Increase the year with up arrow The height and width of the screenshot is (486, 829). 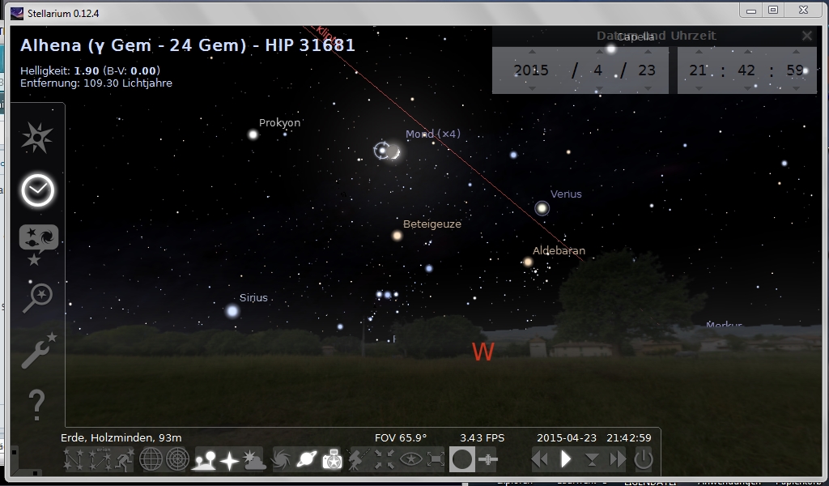pos(531,53)
